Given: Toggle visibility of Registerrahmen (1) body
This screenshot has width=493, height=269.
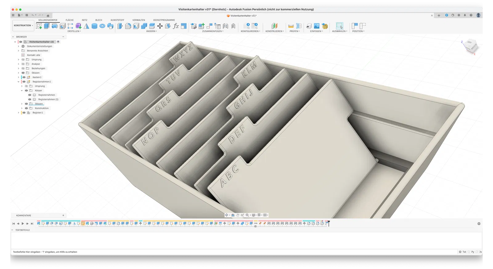Looking at the screenshot, I should click(30, 100).
